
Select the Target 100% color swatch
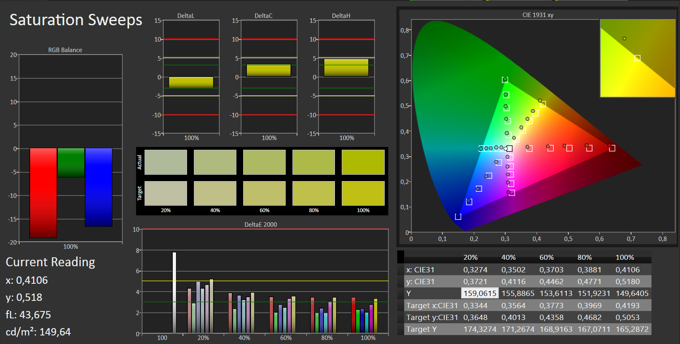(x=363, y=193)
